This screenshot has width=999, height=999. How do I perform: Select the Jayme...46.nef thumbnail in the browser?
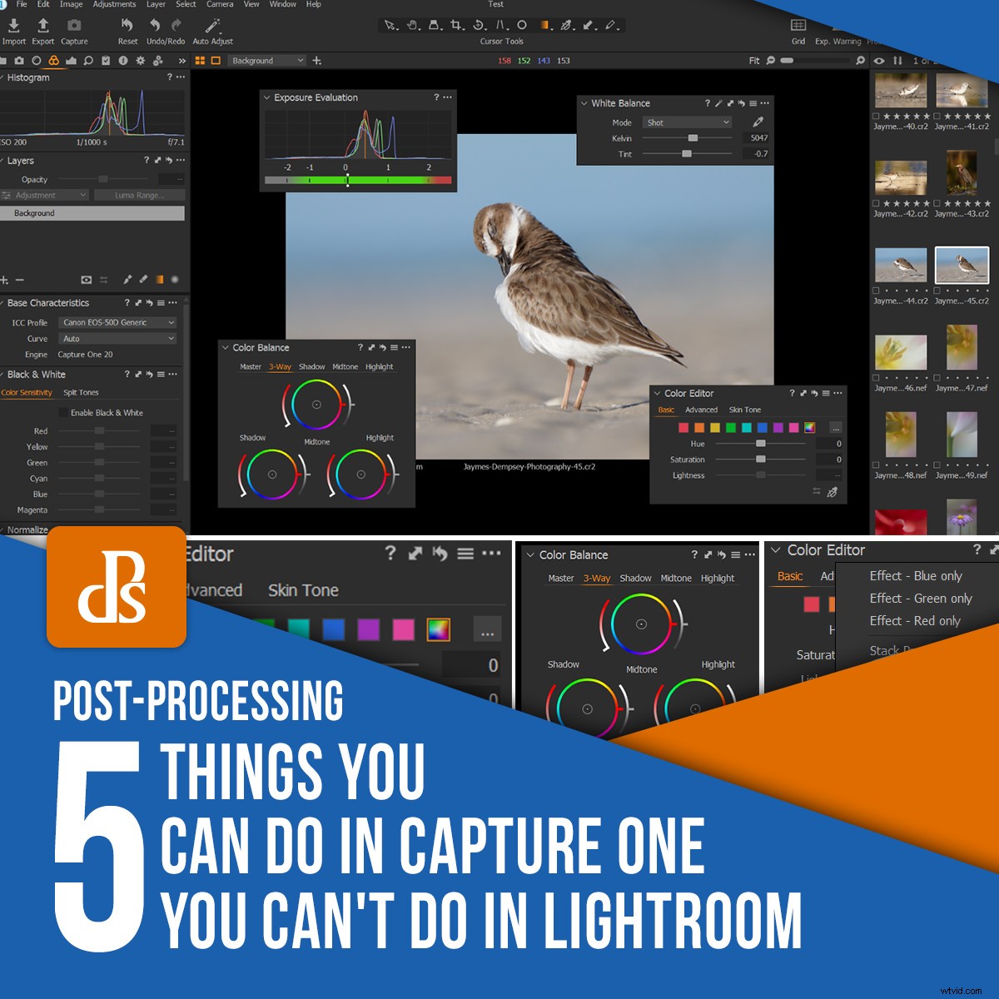(x=900, y=353)
